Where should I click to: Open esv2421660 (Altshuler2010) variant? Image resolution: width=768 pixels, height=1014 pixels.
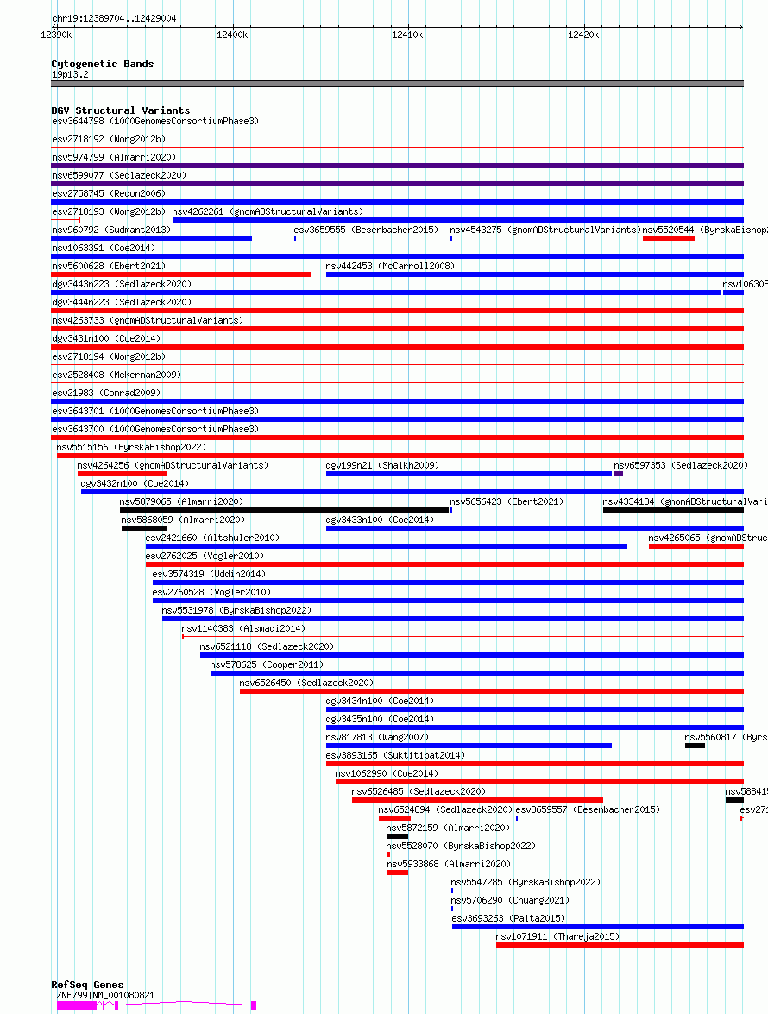tap(212, 538)
